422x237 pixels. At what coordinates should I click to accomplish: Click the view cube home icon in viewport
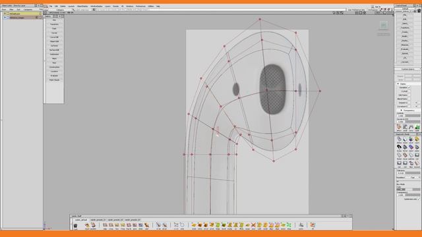(384, 25)
